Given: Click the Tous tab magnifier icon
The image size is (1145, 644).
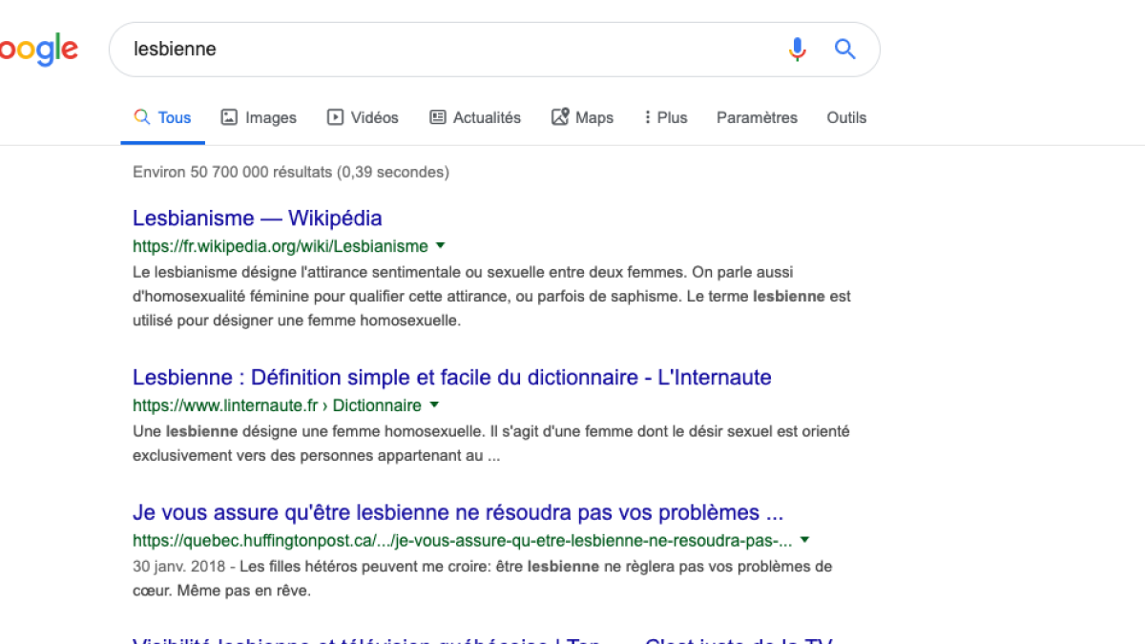Looking at the screenshot, I should tap(142, 117).
